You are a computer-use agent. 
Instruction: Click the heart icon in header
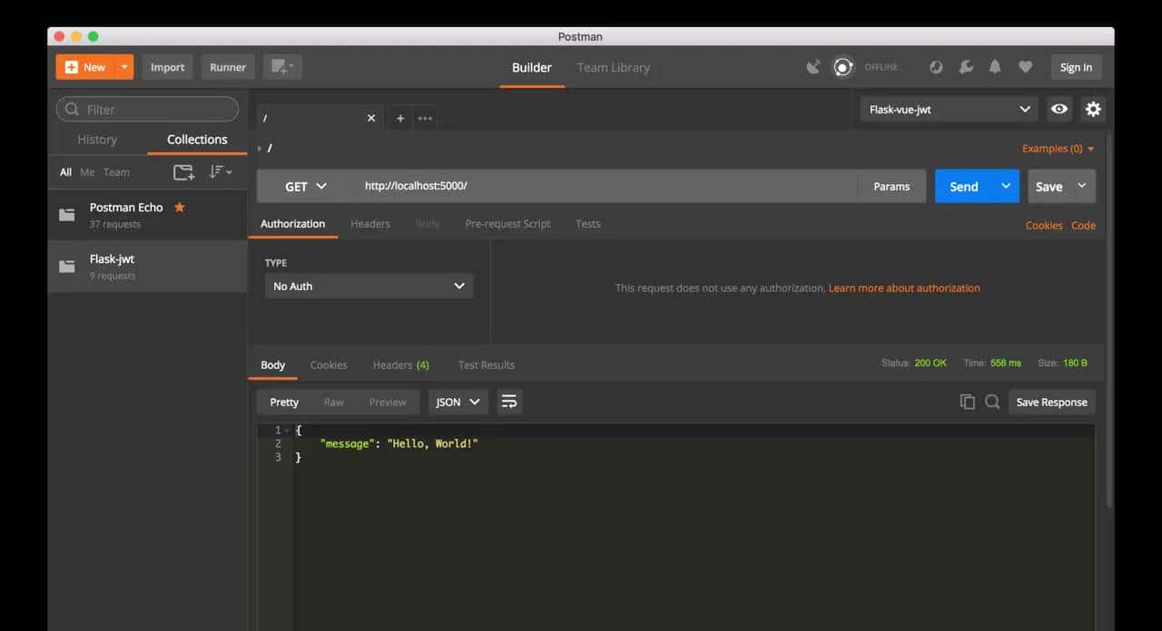tap(1025, 67)
